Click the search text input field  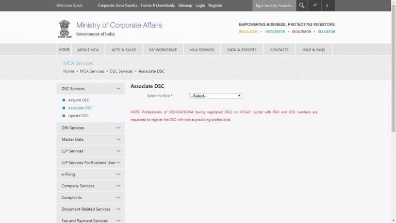(x=274, y=6)
